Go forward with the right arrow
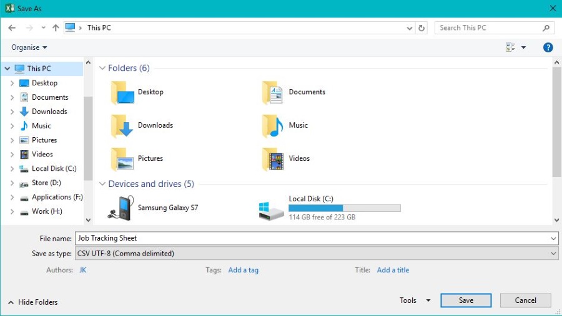 pyautogui.click(x=29, y=28)
